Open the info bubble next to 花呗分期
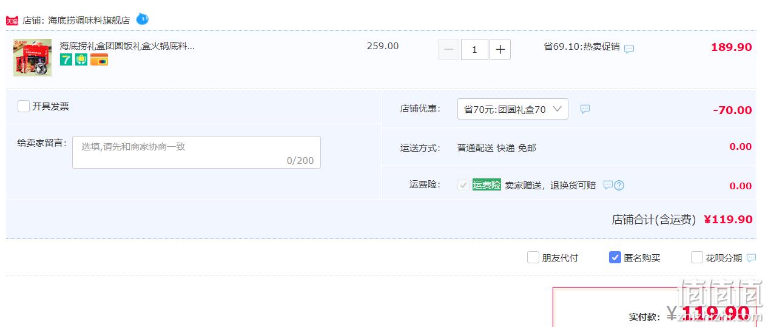 coord(751,258)
